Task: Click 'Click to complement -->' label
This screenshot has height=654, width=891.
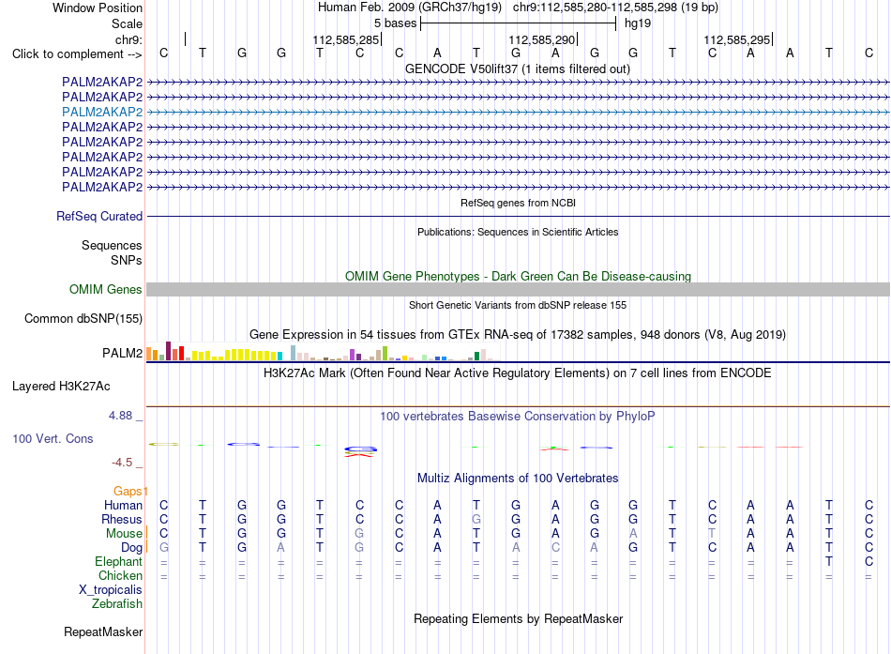Action: point(77,54)
